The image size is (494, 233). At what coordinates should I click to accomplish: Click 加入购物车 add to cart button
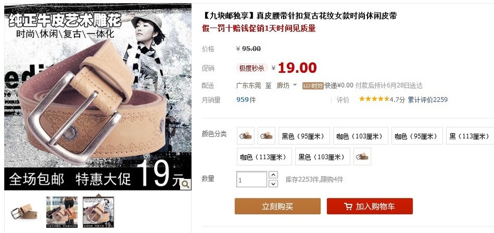point(370,206)
